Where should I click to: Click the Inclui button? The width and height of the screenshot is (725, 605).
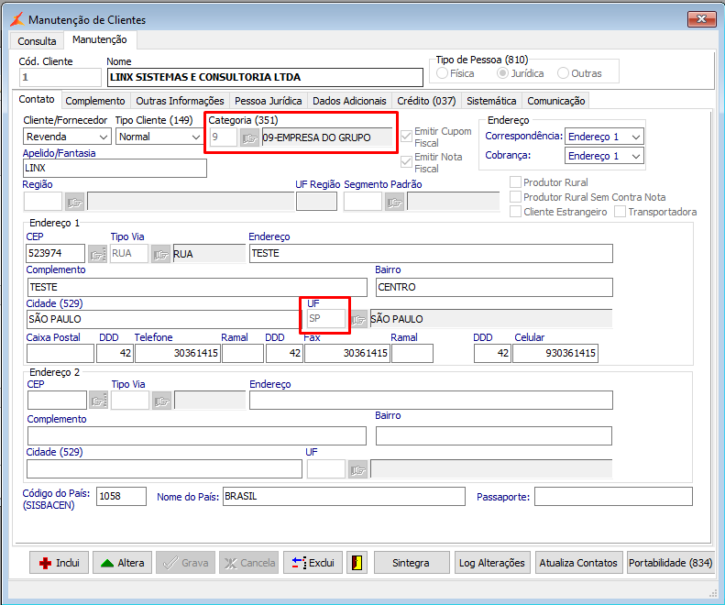click(x=59, y=563)
